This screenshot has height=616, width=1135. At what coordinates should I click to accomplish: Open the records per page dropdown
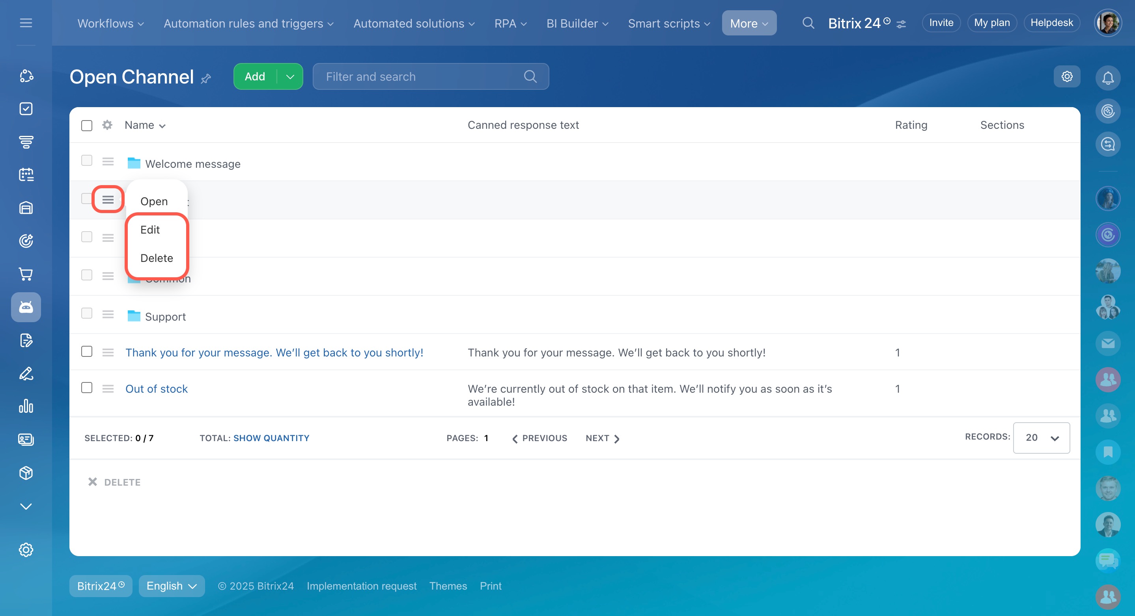(1041, 438)
